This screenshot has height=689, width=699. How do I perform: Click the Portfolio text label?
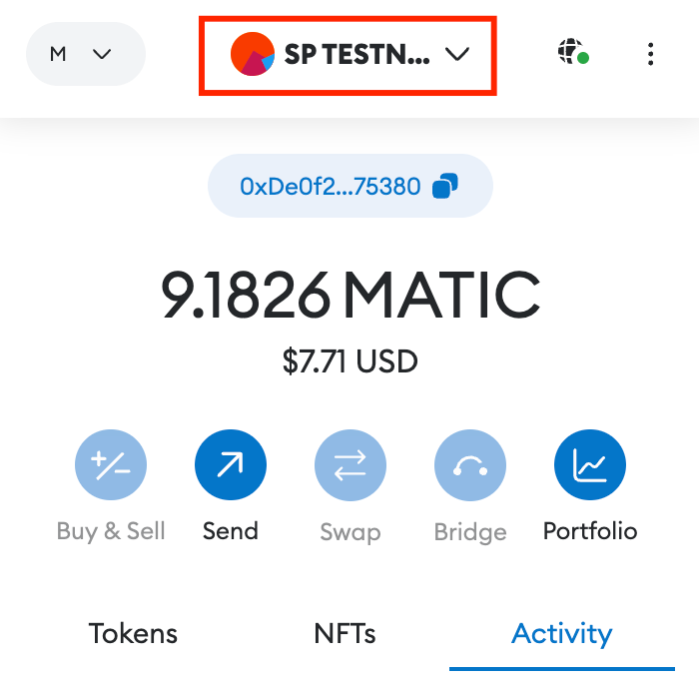coord(590,530)
